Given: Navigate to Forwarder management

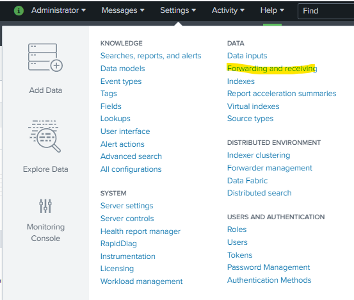Looking at the screenshot, I should 270,168.
